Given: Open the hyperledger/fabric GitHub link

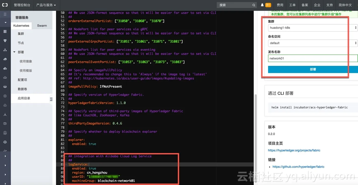Looking at the screenshot, I should tap(299, 167).
